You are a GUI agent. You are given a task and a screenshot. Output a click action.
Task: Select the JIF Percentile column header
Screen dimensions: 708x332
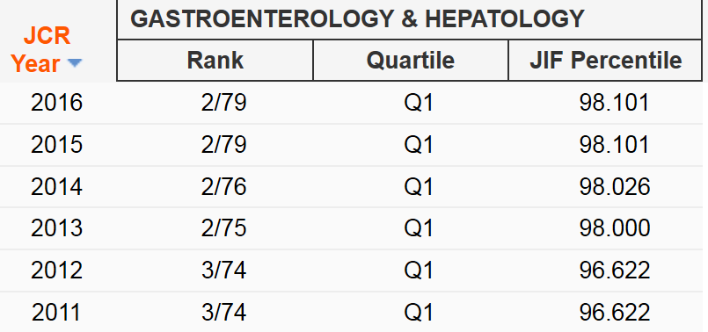(x=605, y=61)
